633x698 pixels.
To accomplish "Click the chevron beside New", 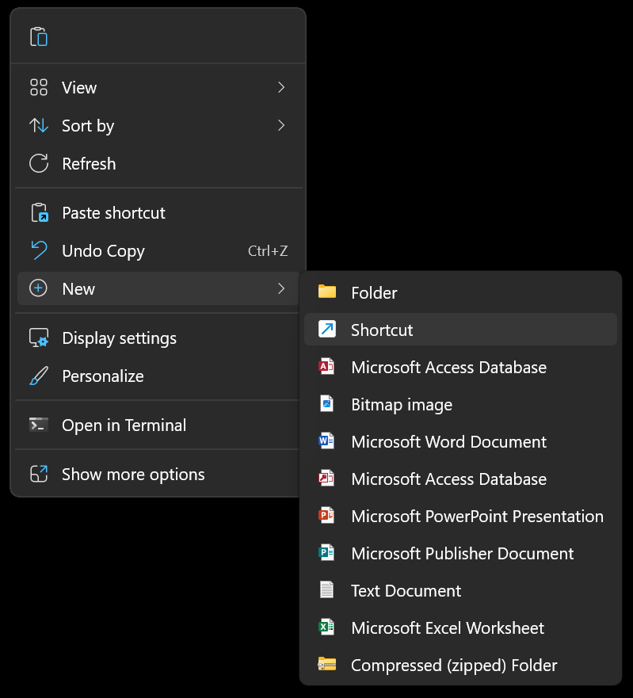I will (281, 289).
